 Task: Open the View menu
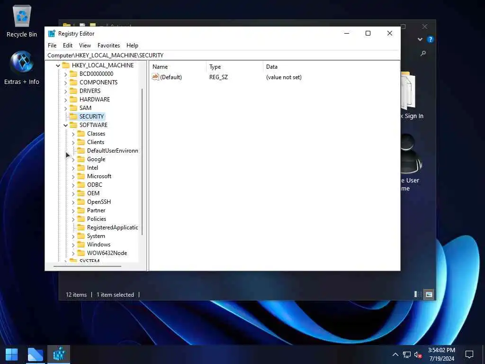click(85, 45)
